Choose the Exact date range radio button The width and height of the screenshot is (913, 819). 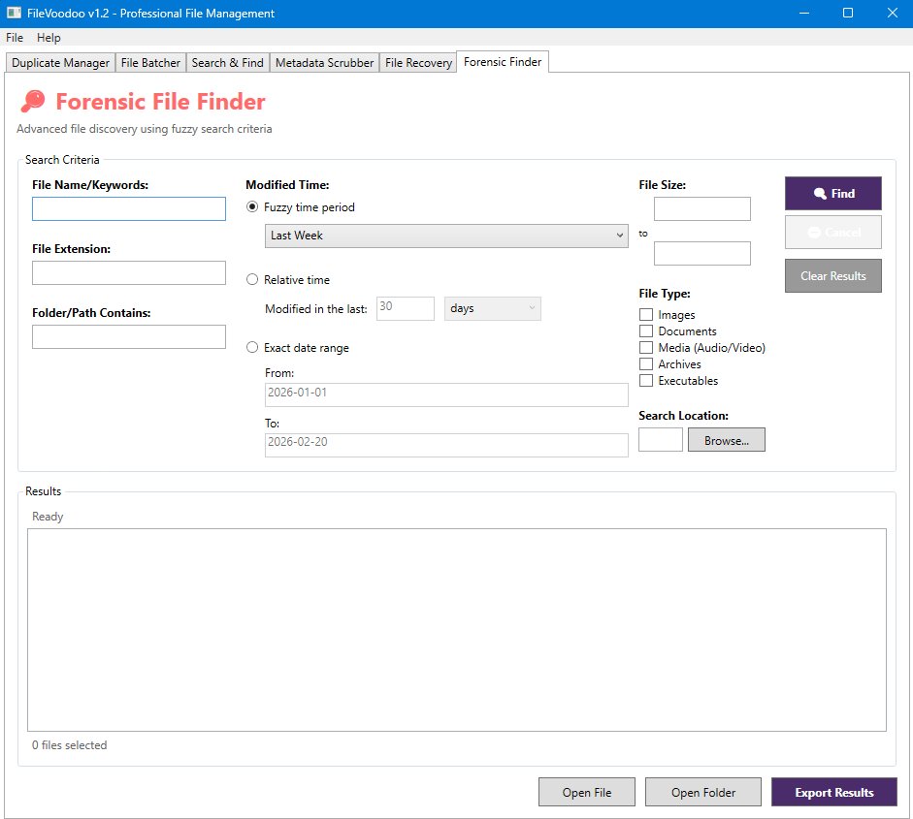[253, 348]
